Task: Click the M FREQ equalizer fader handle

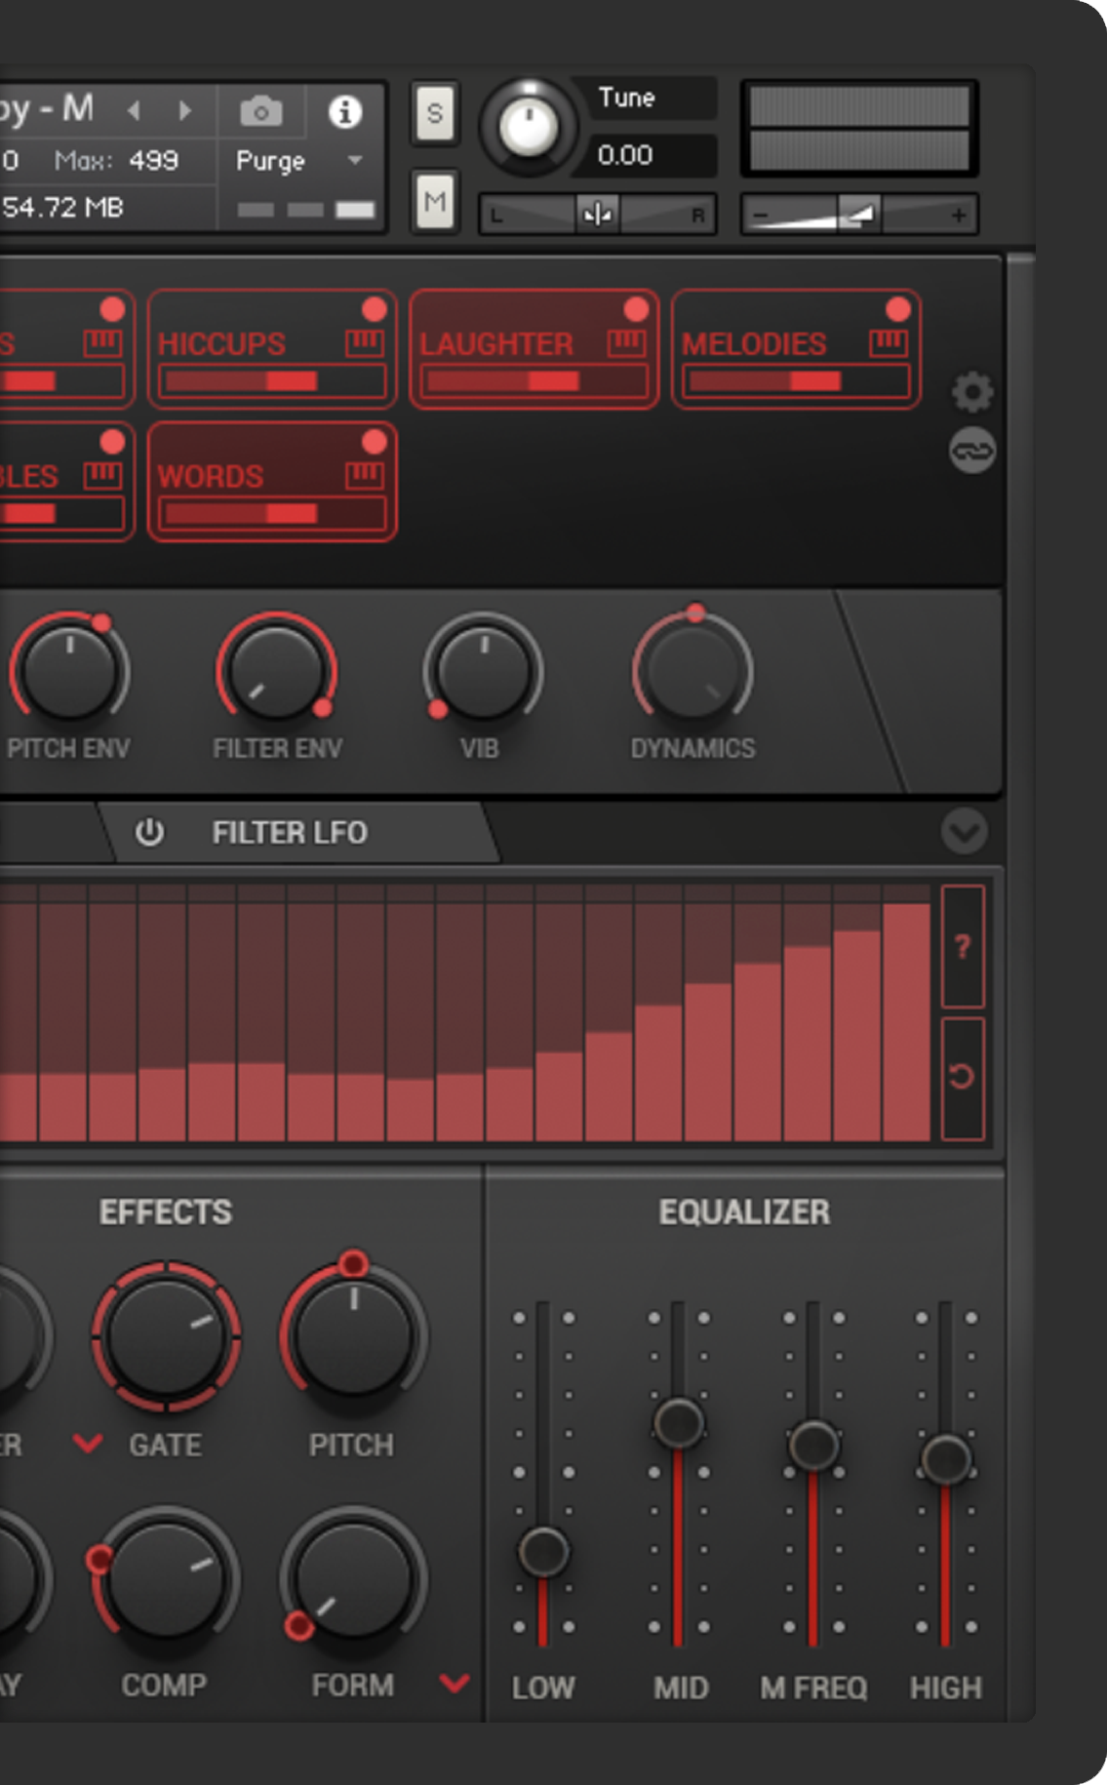Action: [813, 1445]
